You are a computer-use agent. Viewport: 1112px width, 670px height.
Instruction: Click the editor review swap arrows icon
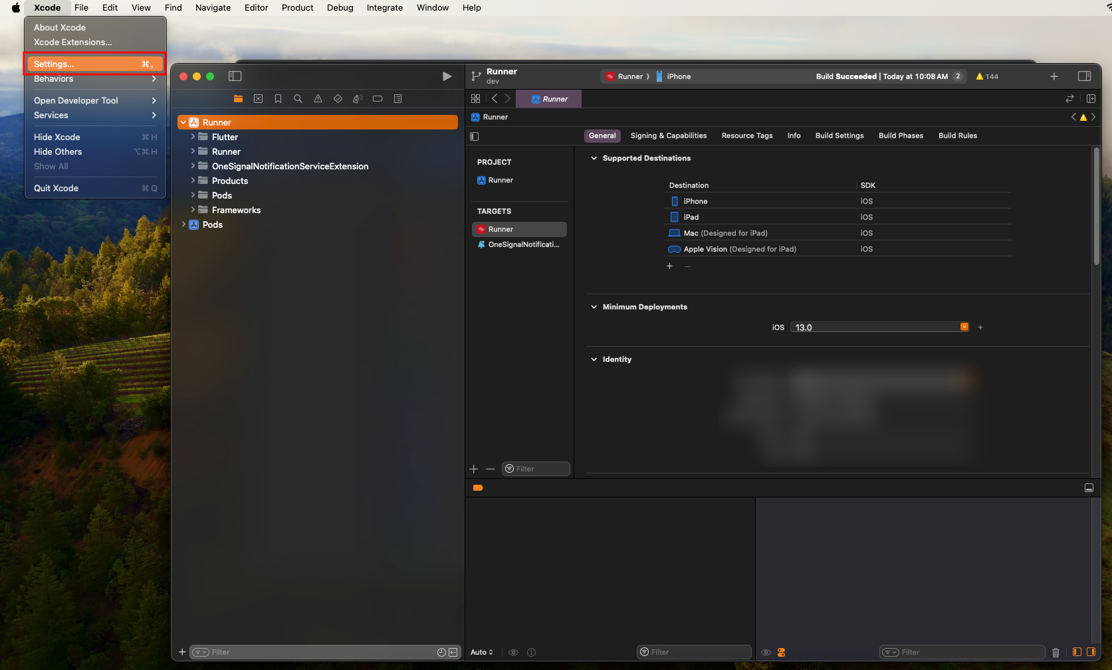pos(1069,98)
